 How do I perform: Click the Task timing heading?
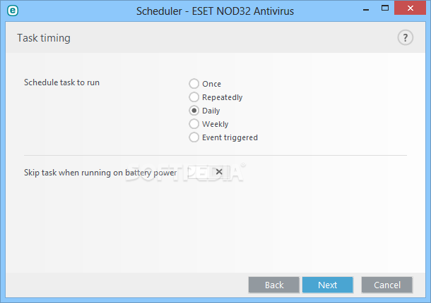point(44,38)
